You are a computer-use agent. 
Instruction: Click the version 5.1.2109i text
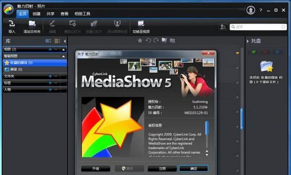click(x=200, y=107)
